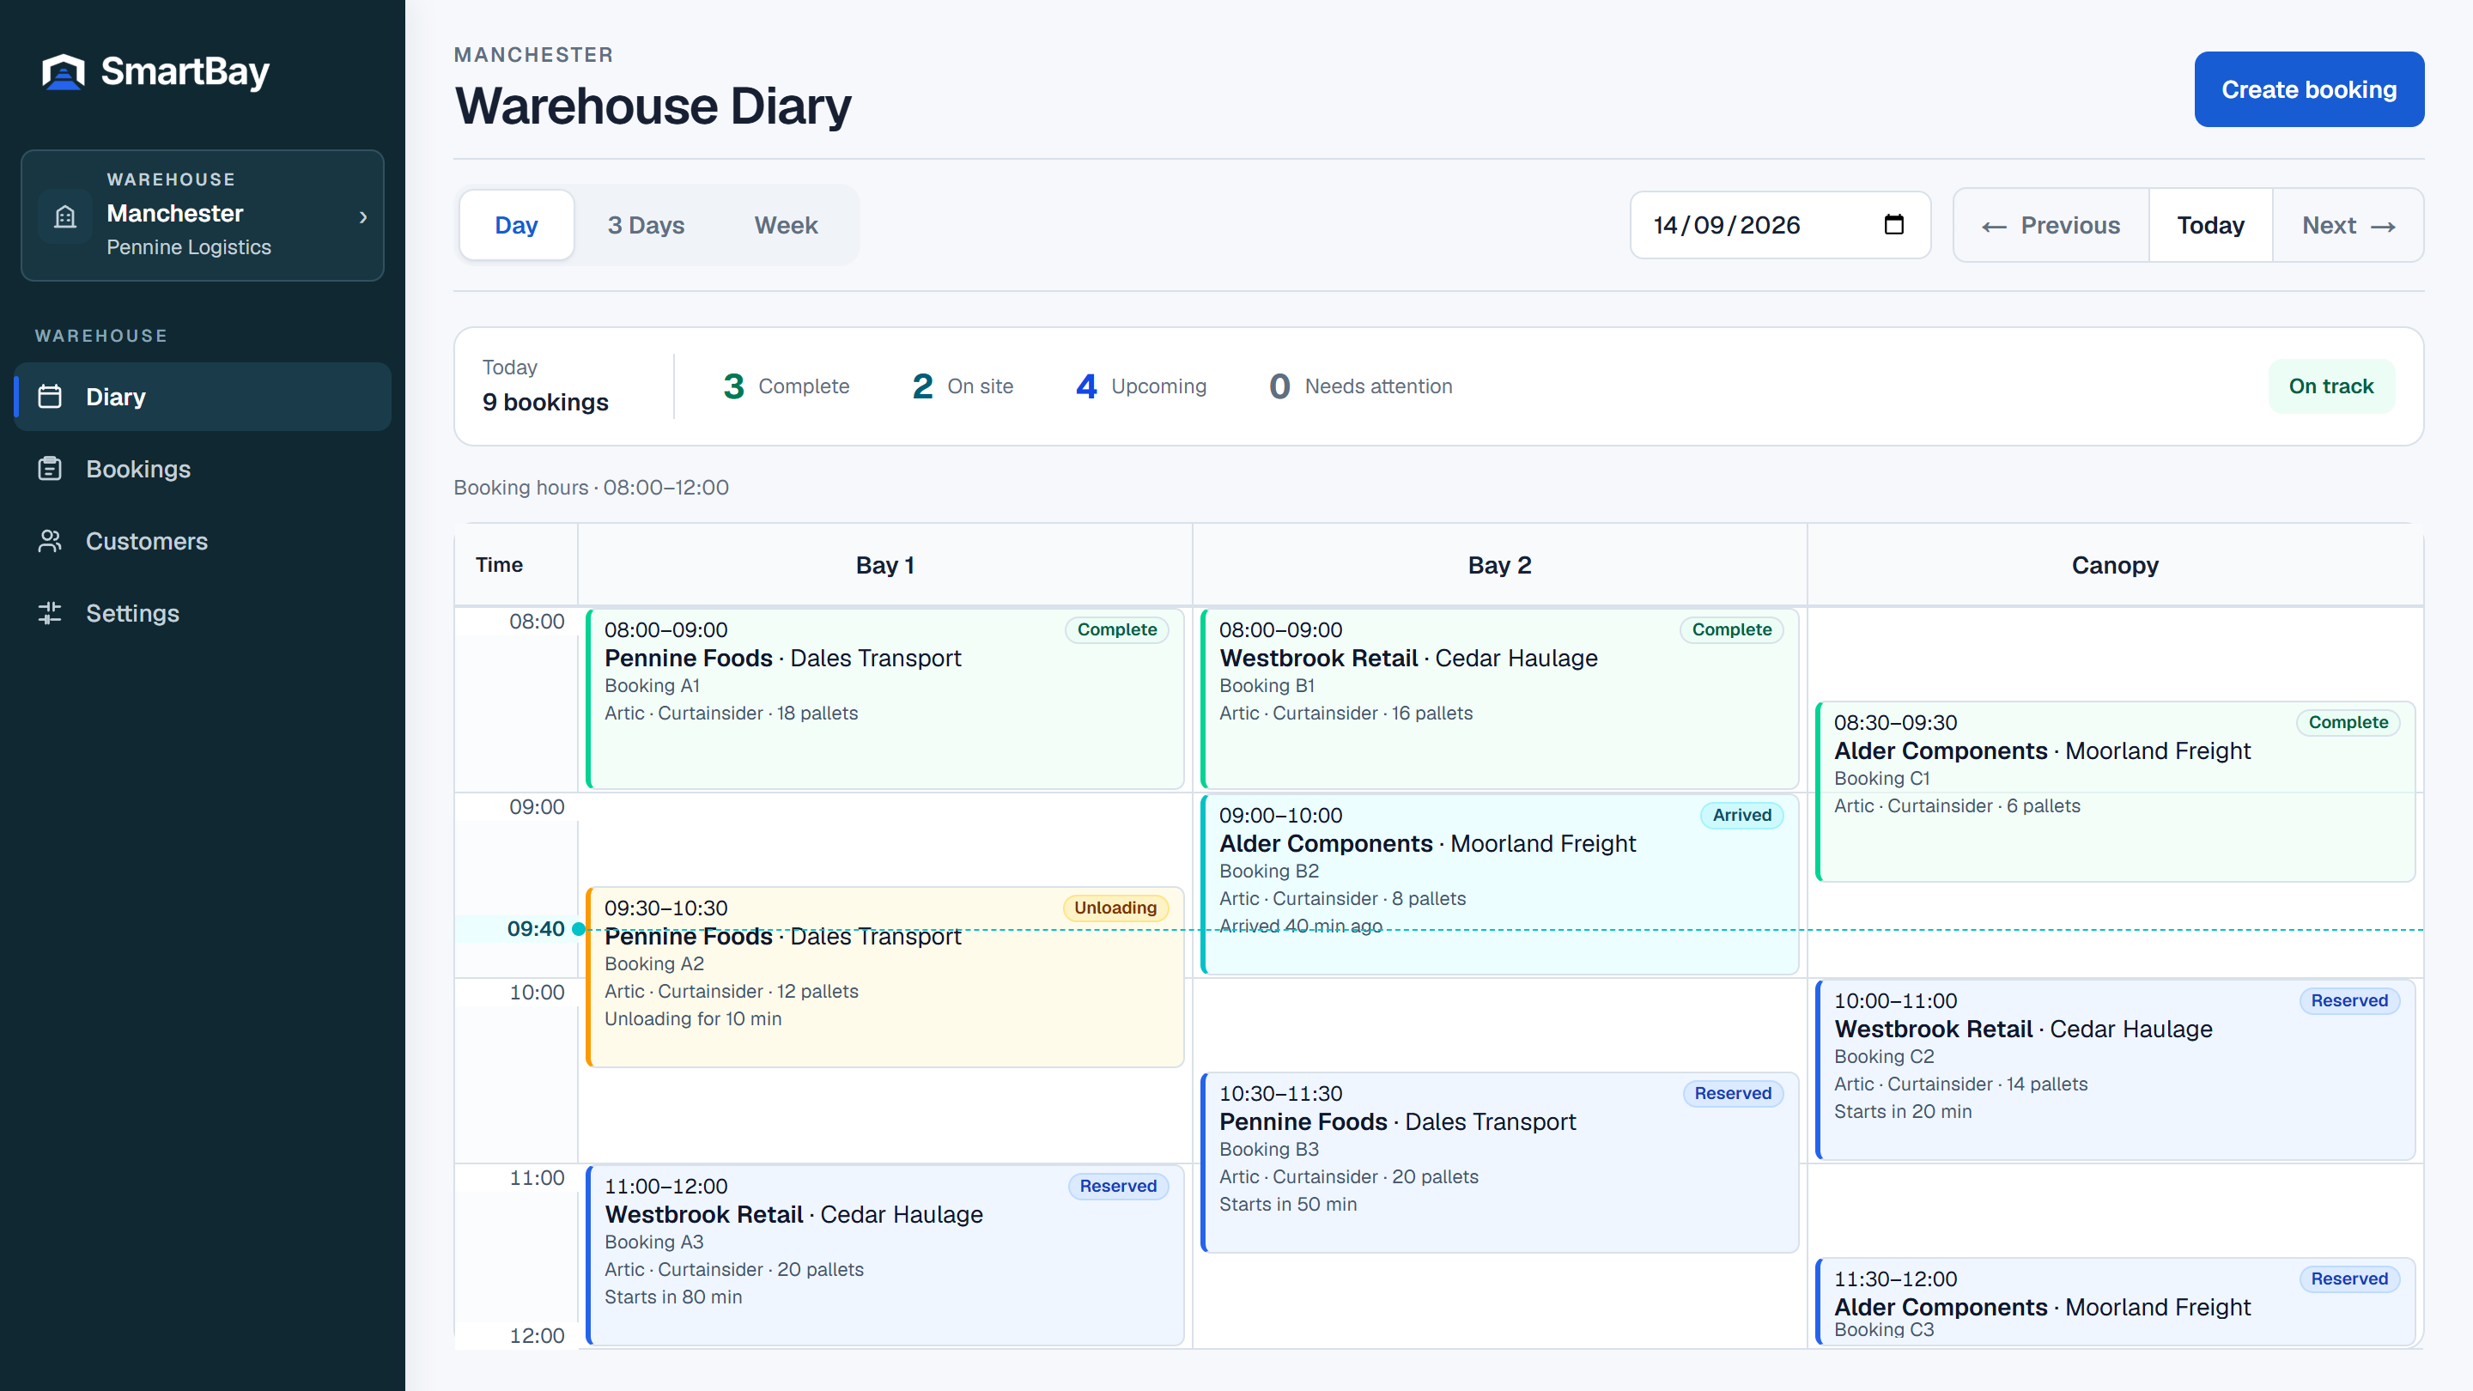Image resolution: width=2473 pixels, height=1391 pixels.
Task: Click the Unloading status badge
Action: [1115, 908]
